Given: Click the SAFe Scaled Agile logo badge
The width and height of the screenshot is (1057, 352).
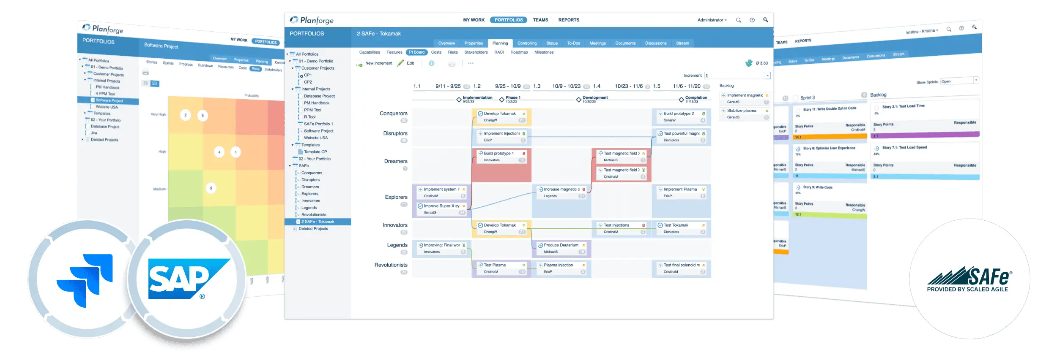Looking at the screenshot, I should 969,279.
